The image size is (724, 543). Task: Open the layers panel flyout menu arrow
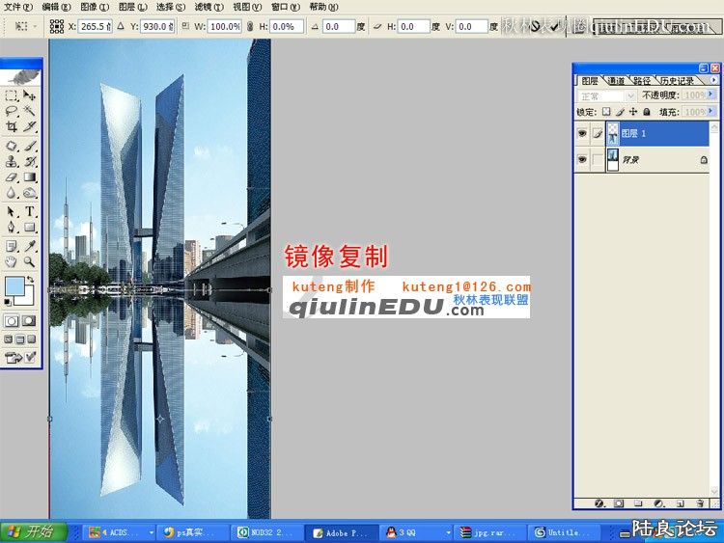(712, 81)
